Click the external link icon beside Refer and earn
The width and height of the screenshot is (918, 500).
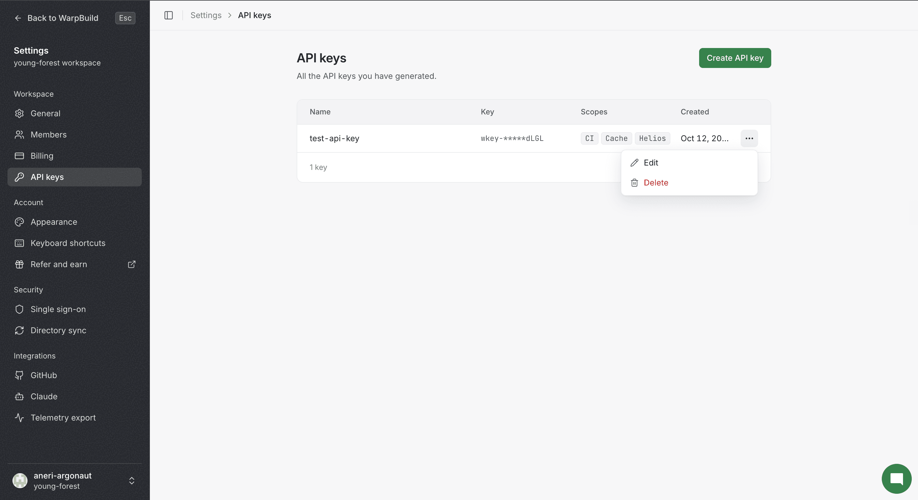131,264
